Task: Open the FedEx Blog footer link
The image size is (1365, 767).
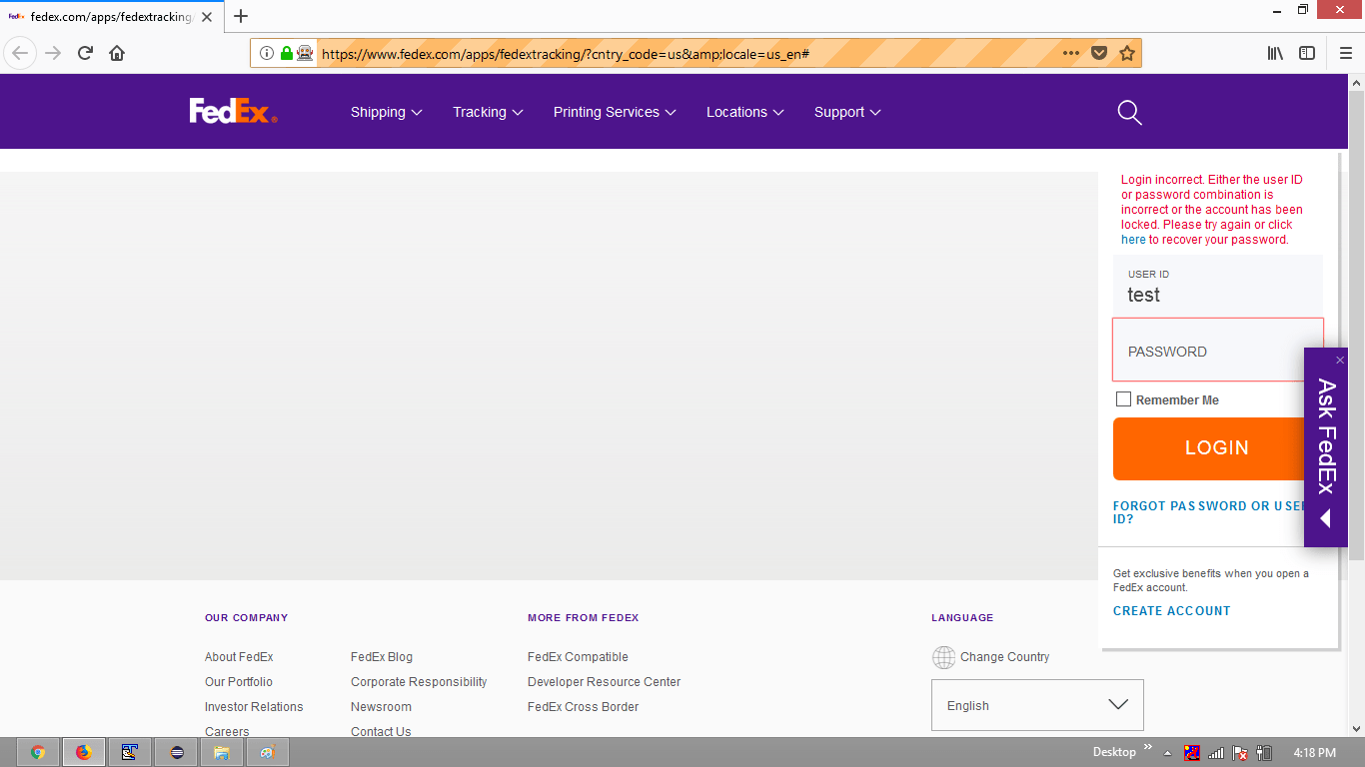Action: [382, 657]
